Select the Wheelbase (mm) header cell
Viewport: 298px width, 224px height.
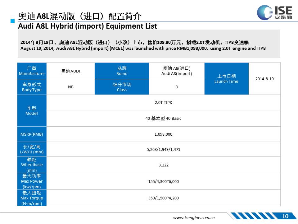[32, 165]
